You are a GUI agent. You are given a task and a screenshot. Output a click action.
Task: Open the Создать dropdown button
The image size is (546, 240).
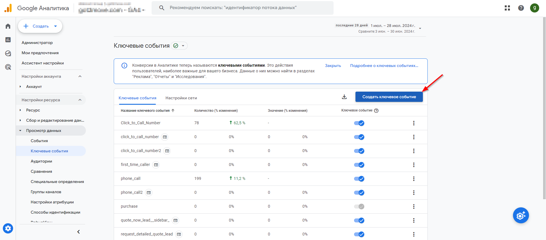point(40,26)
